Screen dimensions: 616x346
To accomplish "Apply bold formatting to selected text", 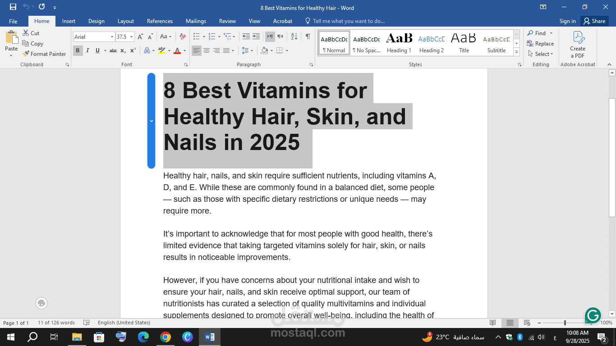I will tap(77, 50).
